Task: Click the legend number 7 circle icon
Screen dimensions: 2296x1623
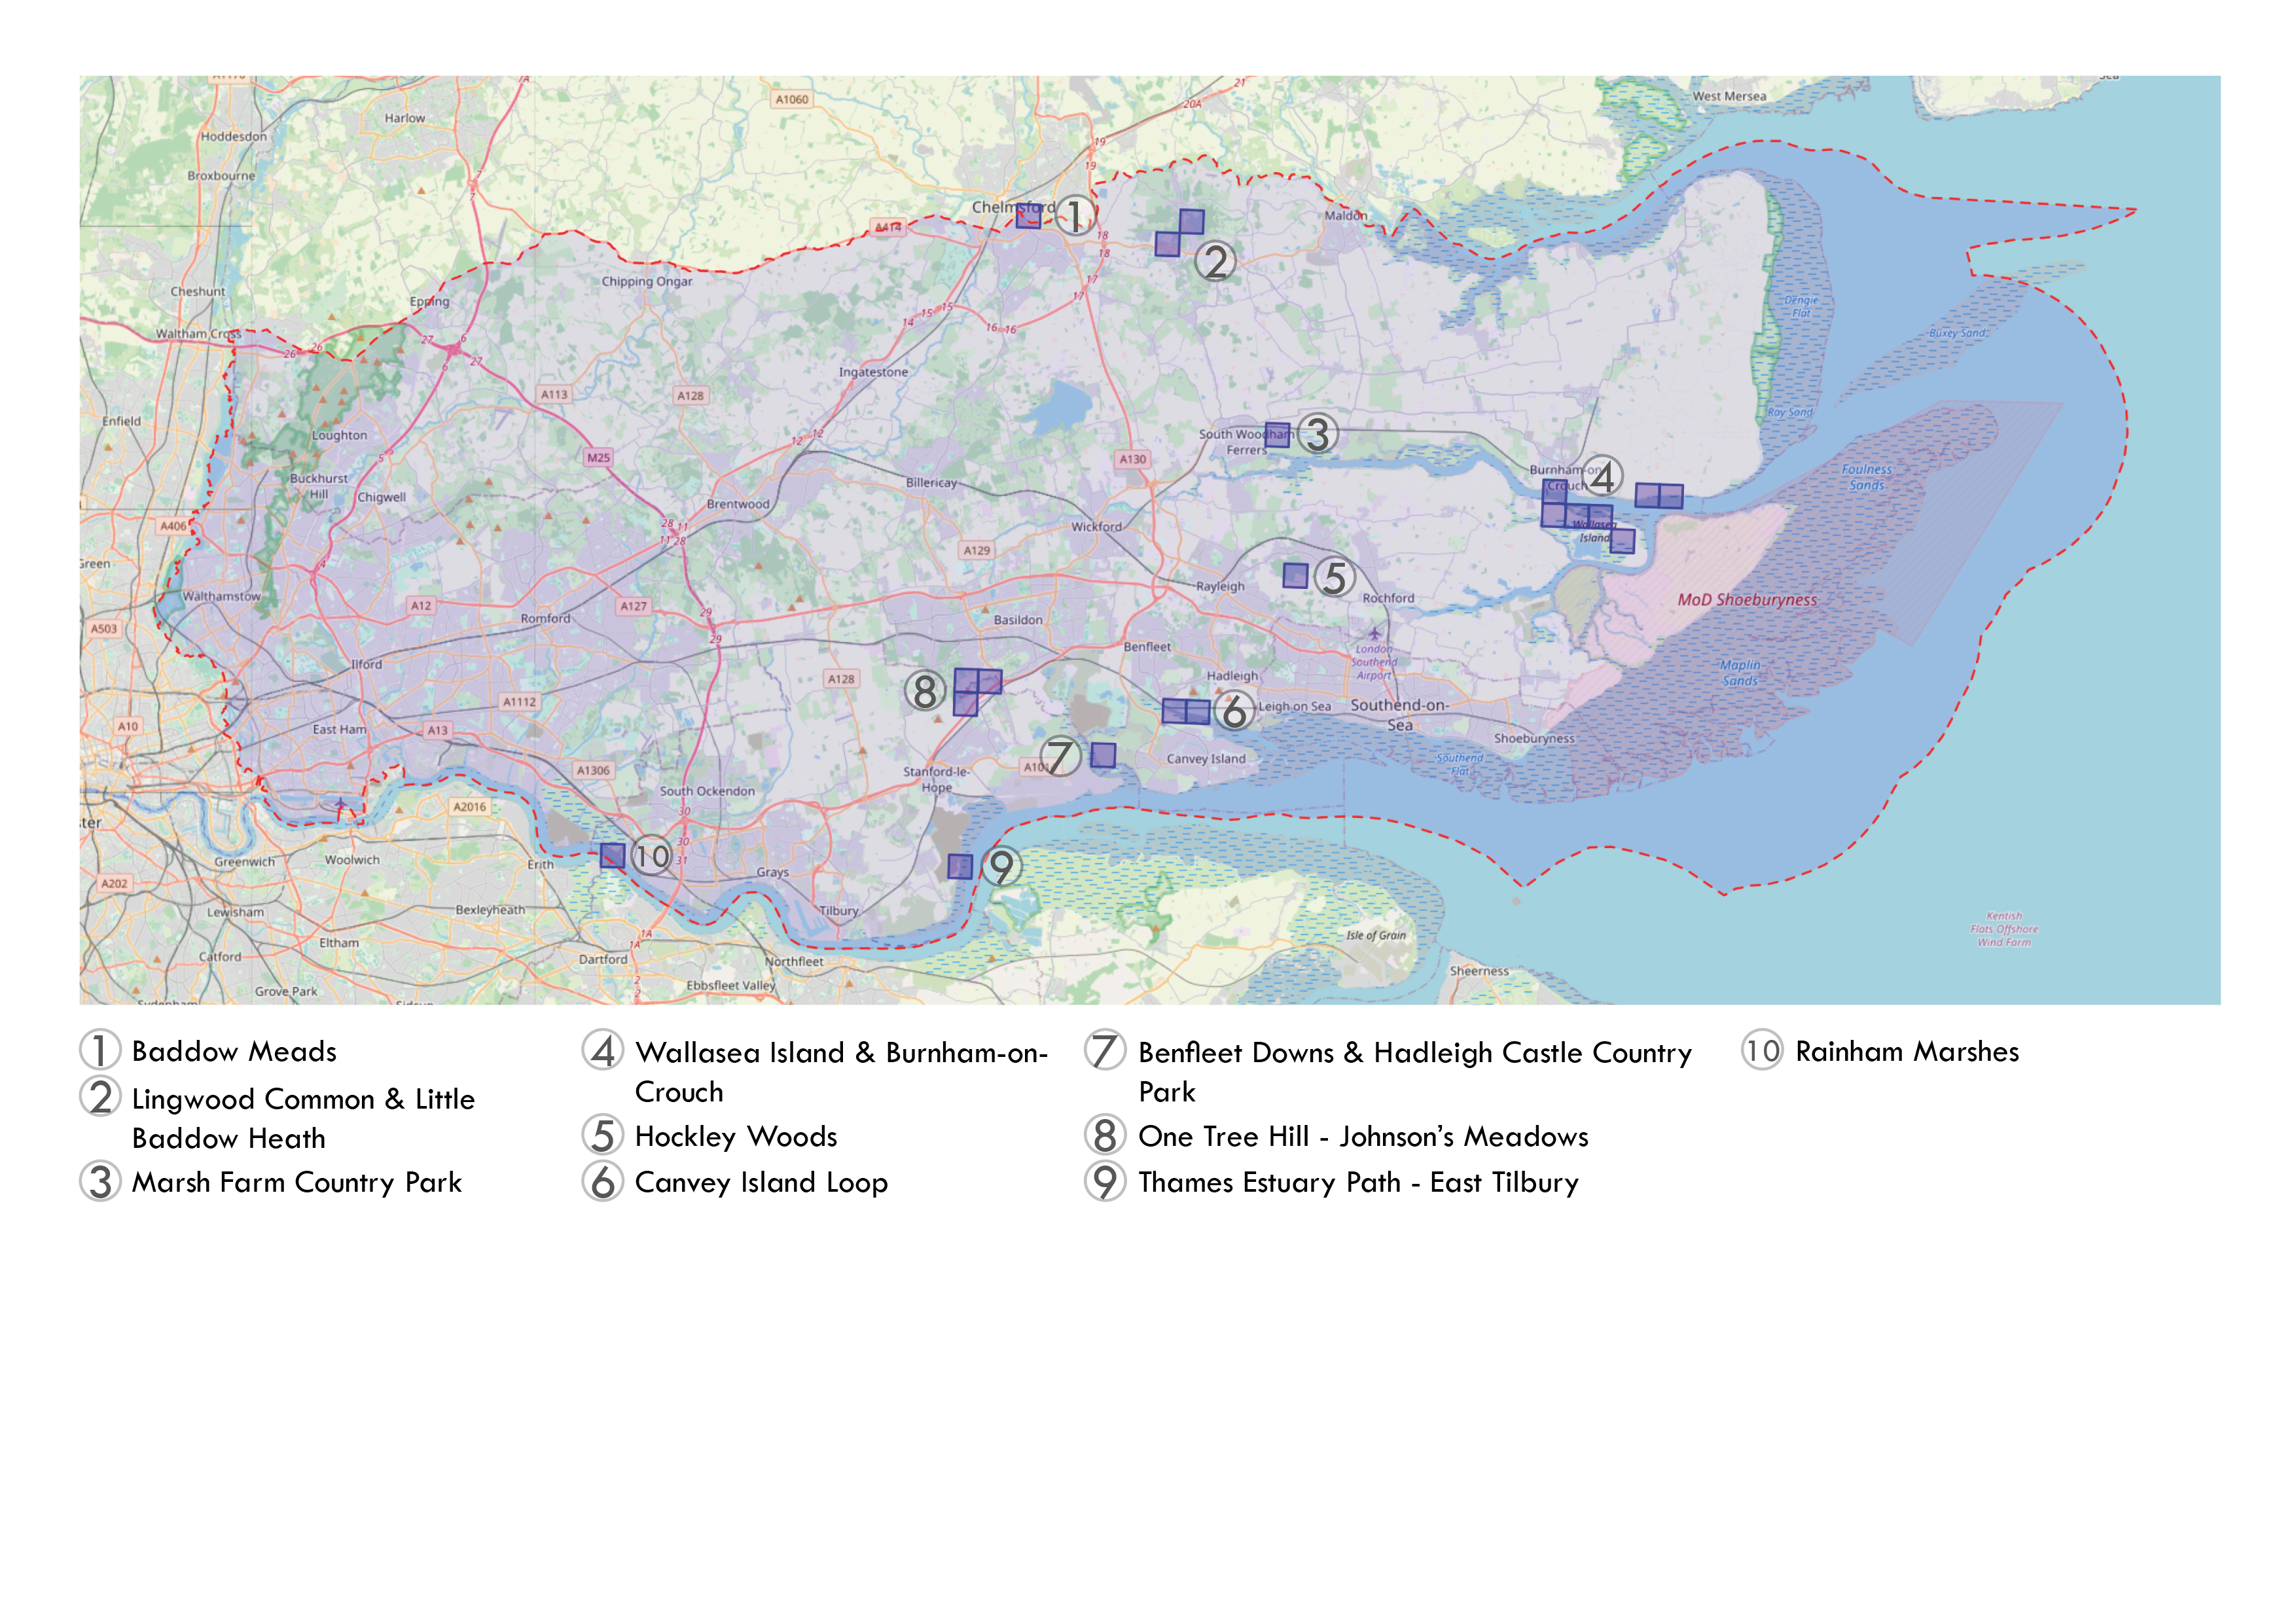Action: [1105, 1050]
